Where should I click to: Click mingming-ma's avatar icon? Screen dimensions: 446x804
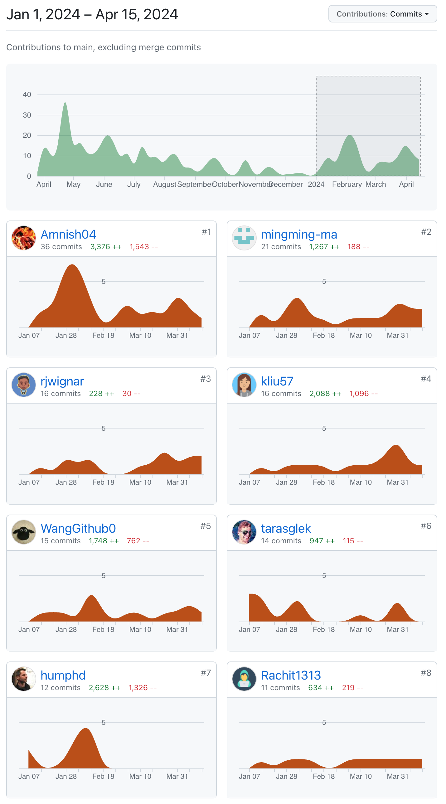pos(244,238)
